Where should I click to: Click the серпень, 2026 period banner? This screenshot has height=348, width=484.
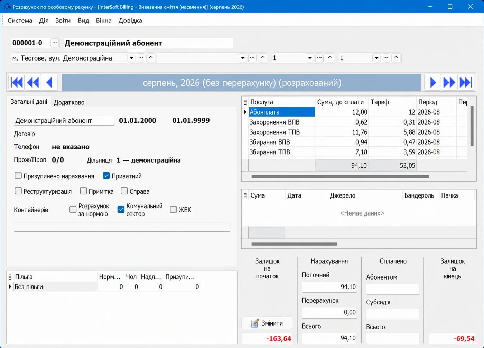pyautogui.click(x=242, y=83)
